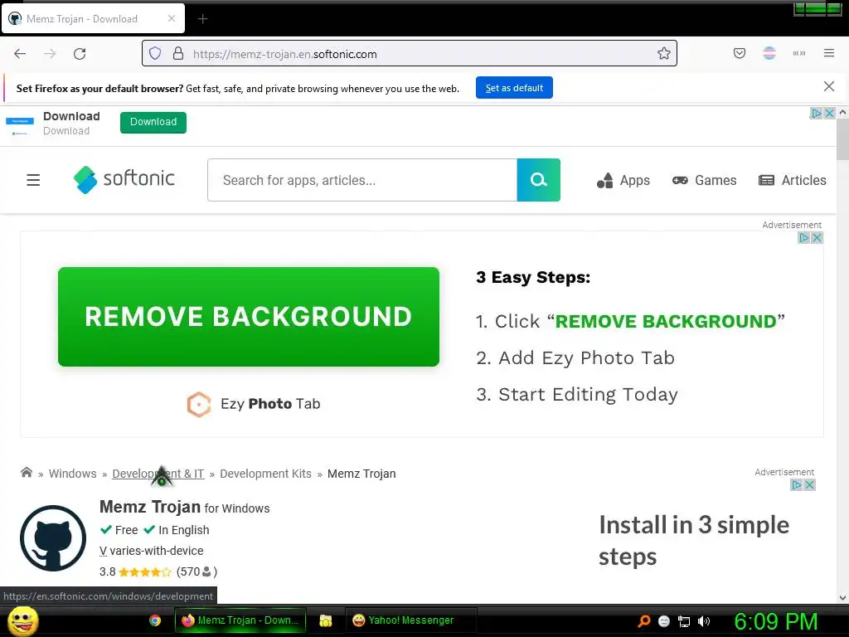
Task: Click the REMOVE BACKGROUND green ad button
Action: coord(249,316)
